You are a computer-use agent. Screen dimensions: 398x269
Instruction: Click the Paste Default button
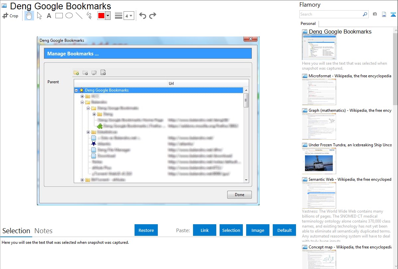[x=284, y=230]
